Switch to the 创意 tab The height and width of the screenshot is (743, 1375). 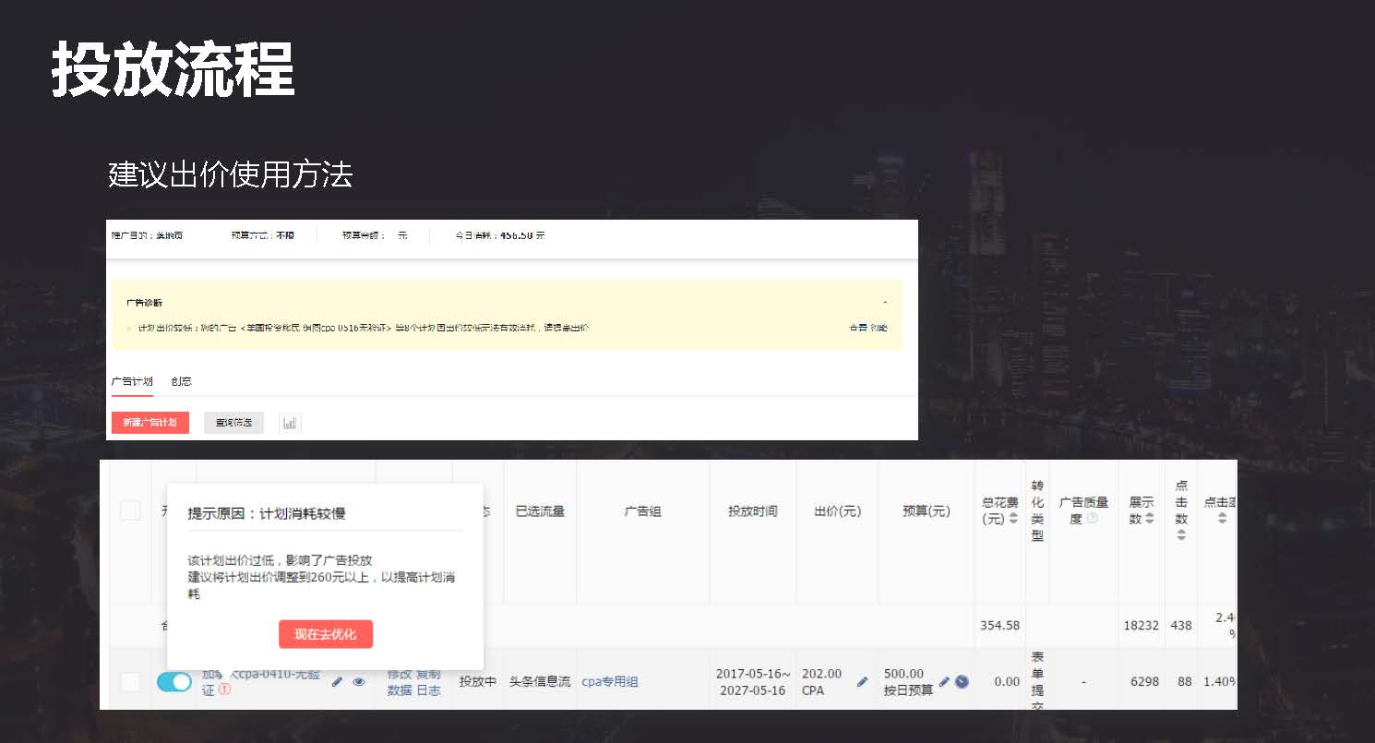181,381
